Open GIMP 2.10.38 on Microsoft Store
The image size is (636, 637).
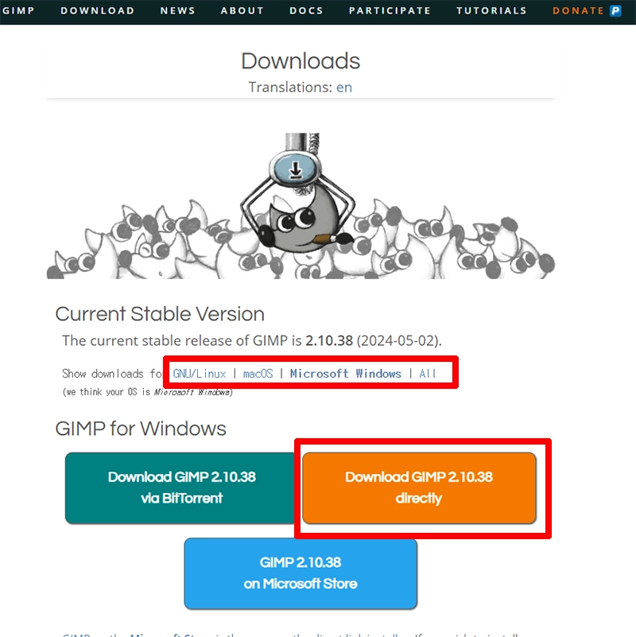coord(301,573)
